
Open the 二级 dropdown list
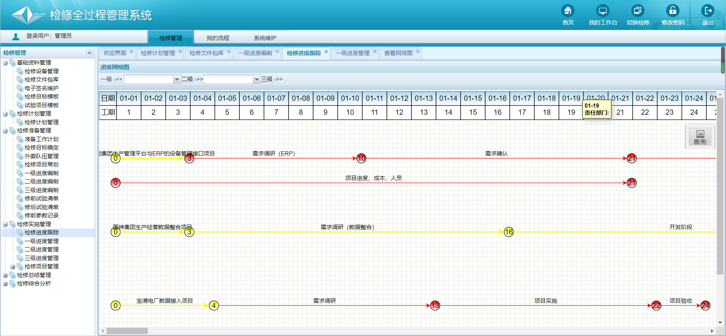[x=257, y=79]
